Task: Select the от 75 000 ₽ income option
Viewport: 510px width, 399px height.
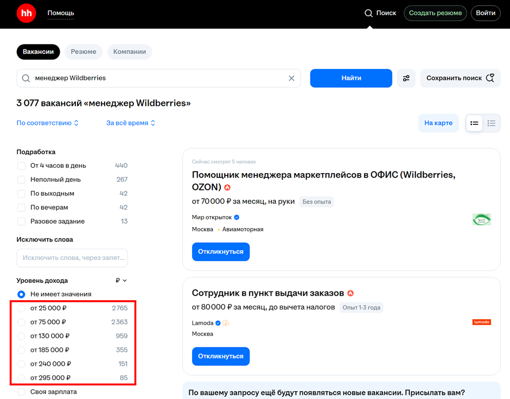Action: pyautogui.click(x=21, y=322)
